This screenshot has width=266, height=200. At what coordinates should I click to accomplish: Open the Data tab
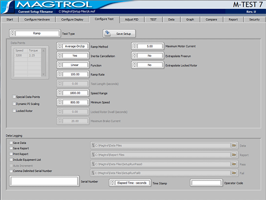[x=171, y=20]
